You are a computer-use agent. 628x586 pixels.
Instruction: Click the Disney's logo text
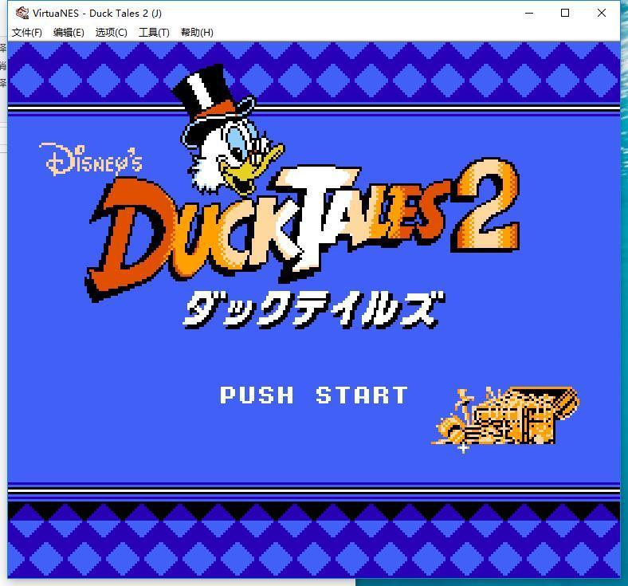point(91,159)
